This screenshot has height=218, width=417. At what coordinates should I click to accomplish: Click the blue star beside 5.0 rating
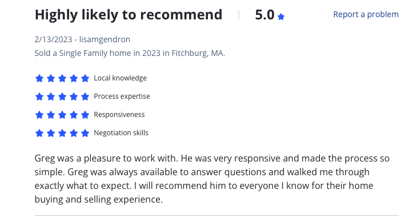[x=281, y=17]
